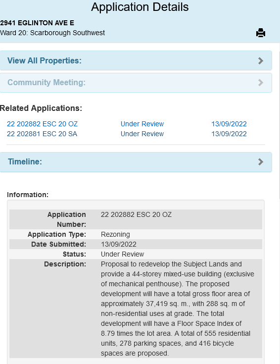280x364 pixels.
Task: Expand the View All Properties chevron arrow
Action: pyautogui.click(x=261, y=61)
